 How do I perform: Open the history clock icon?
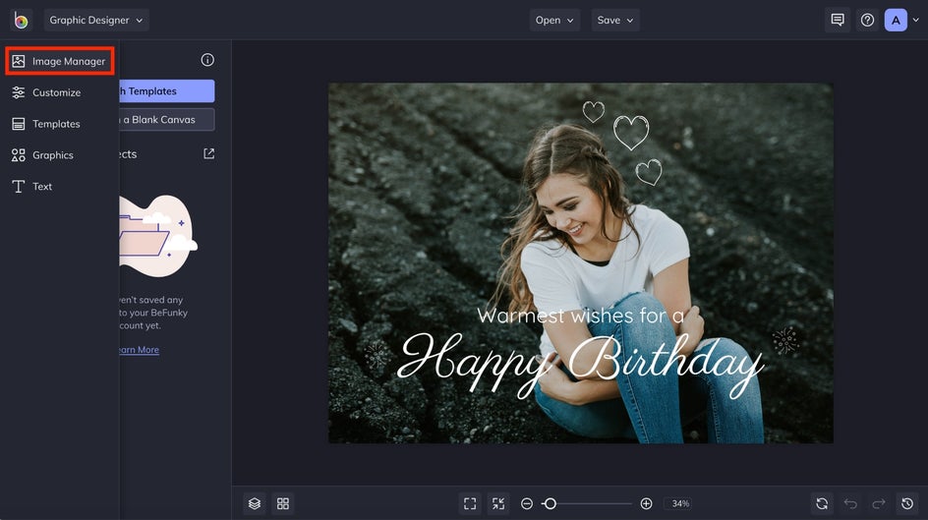click(908, 503)
